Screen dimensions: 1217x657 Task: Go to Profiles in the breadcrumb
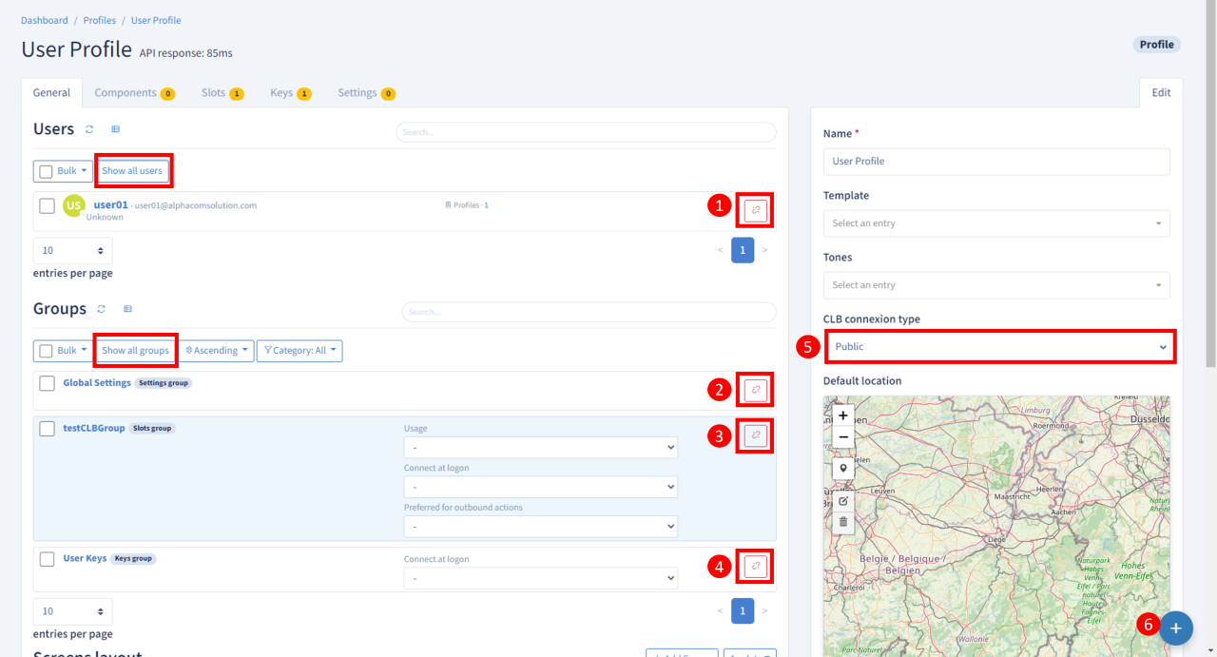100,20
